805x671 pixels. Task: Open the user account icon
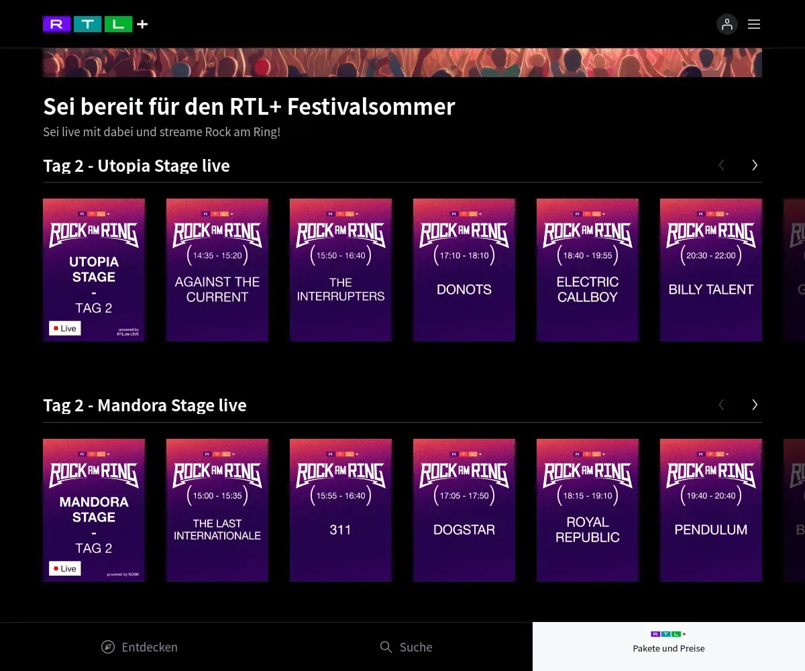[727, 24]
